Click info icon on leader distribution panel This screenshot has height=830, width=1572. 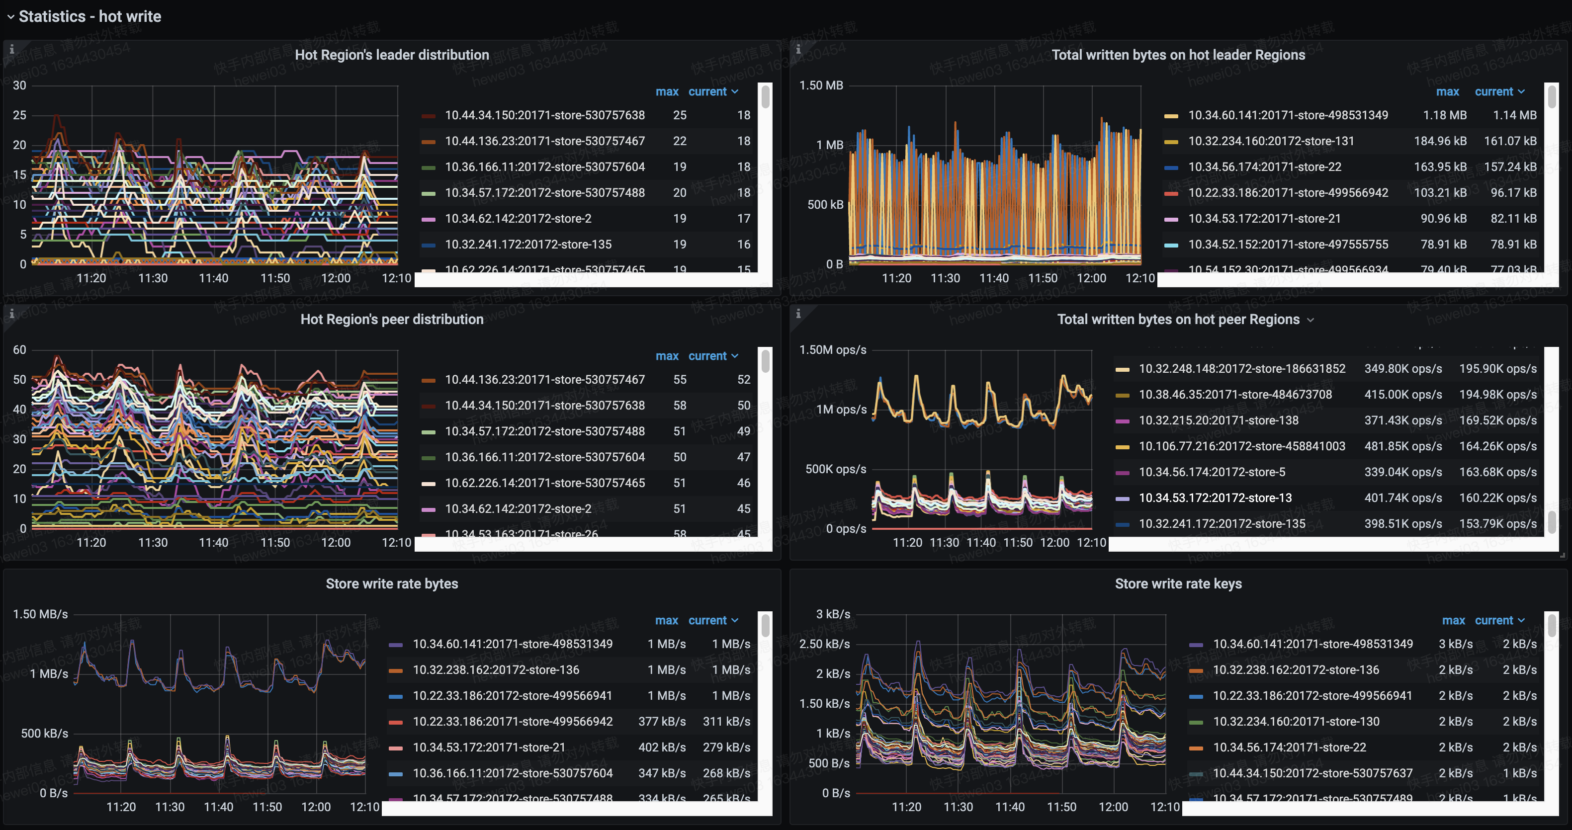pos(11,49)
